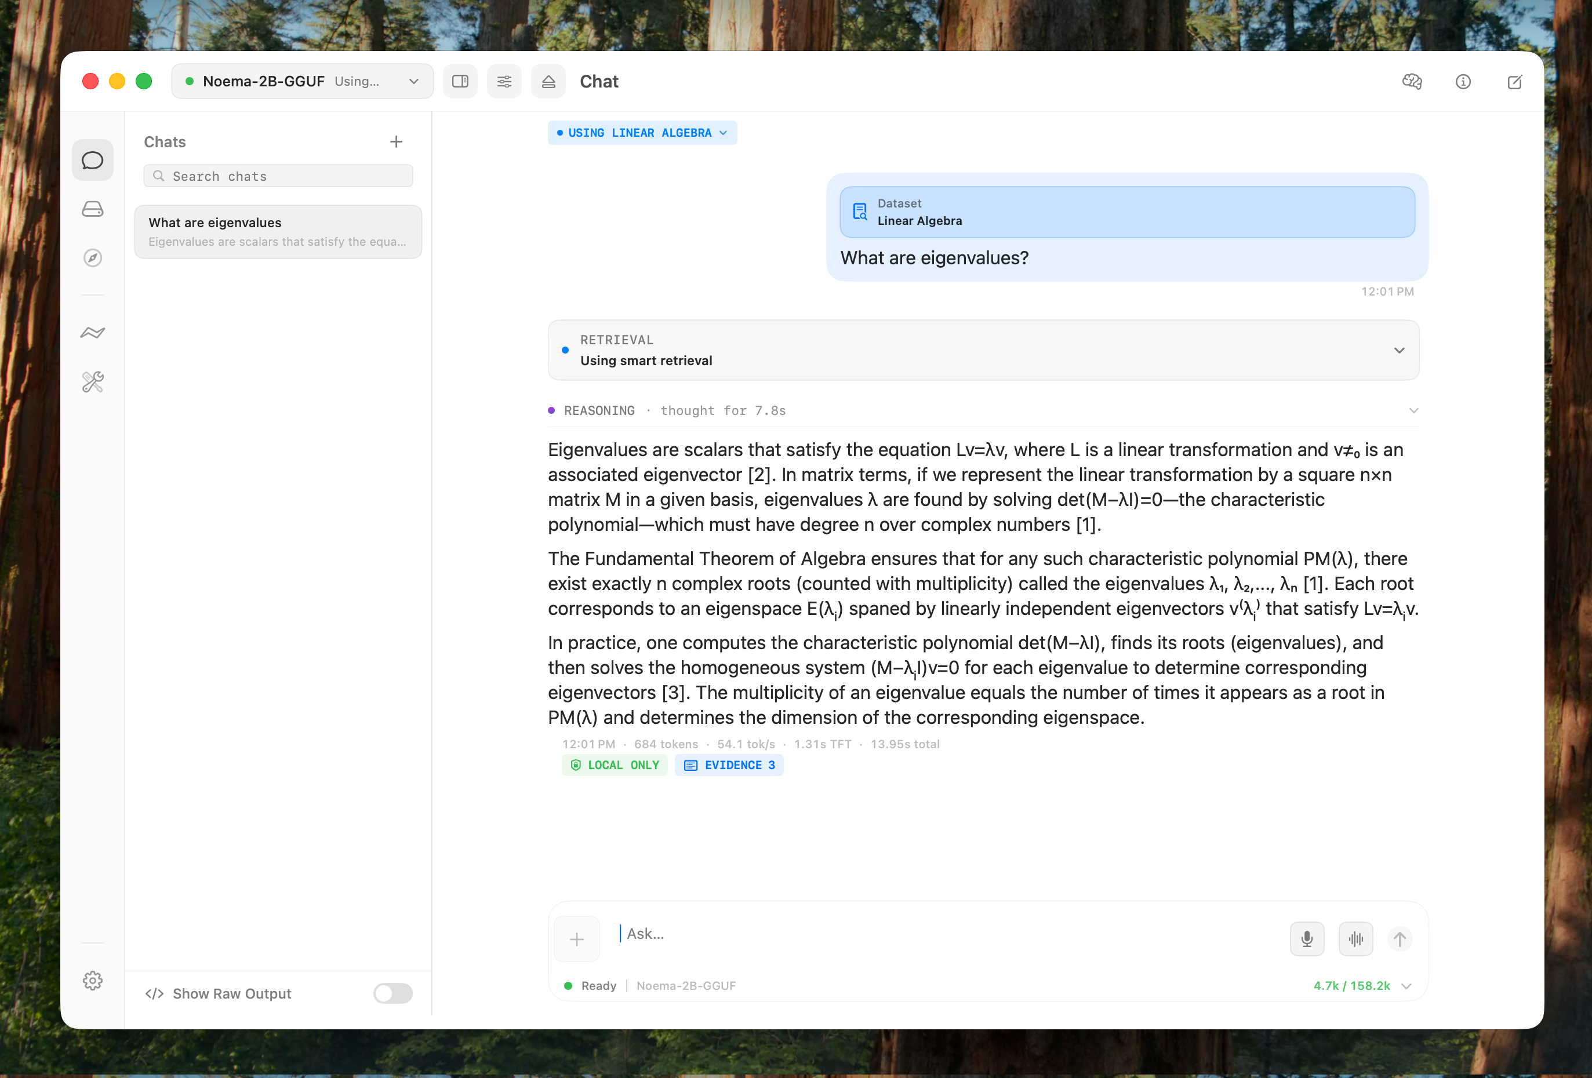Expand the context usage 4.7k / 158.2k chevron
Image resolution: width=1592 pixels, height=1078 pixels.
(1406, 986)
